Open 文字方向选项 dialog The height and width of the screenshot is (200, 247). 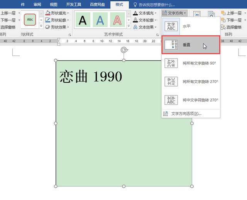click(191, 113)
